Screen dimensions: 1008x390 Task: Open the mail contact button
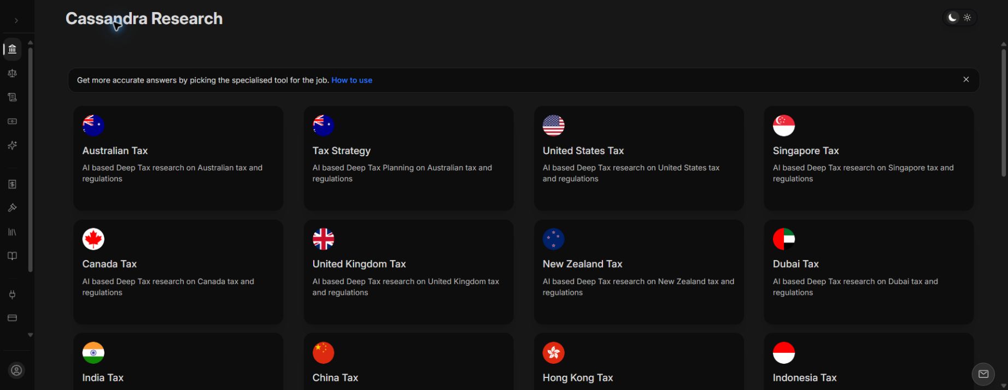click(x=983, y=374)
